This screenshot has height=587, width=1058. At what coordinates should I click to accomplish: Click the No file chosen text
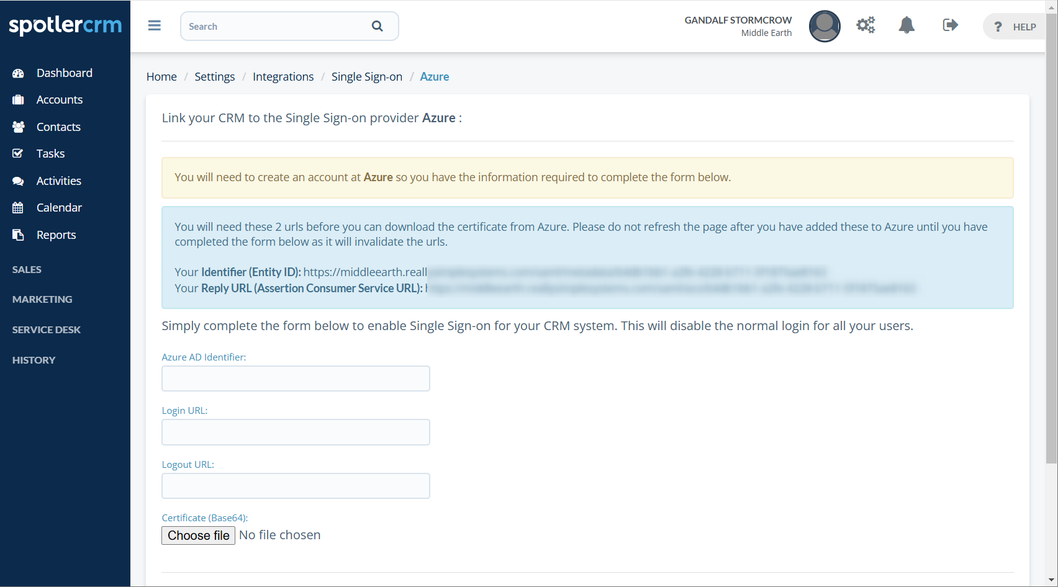280,535
